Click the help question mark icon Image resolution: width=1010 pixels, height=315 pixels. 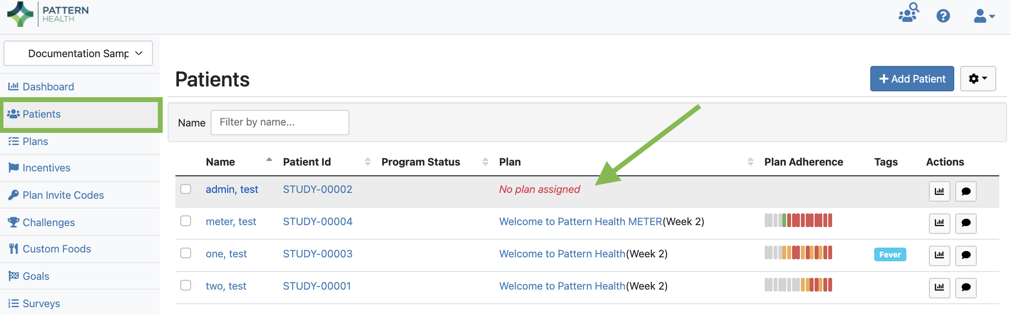click(x=943, y=16)
